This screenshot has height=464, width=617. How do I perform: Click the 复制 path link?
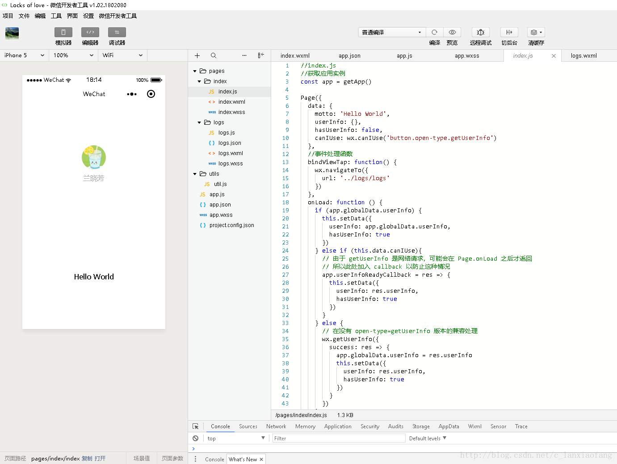pyautogui.click(x=87, y=459)
